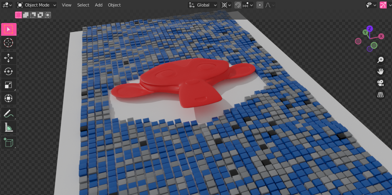Click the pink negative X gizmo circle
Image resolution: width=392 pixels, height=195 pixels.
pos(358,41)
